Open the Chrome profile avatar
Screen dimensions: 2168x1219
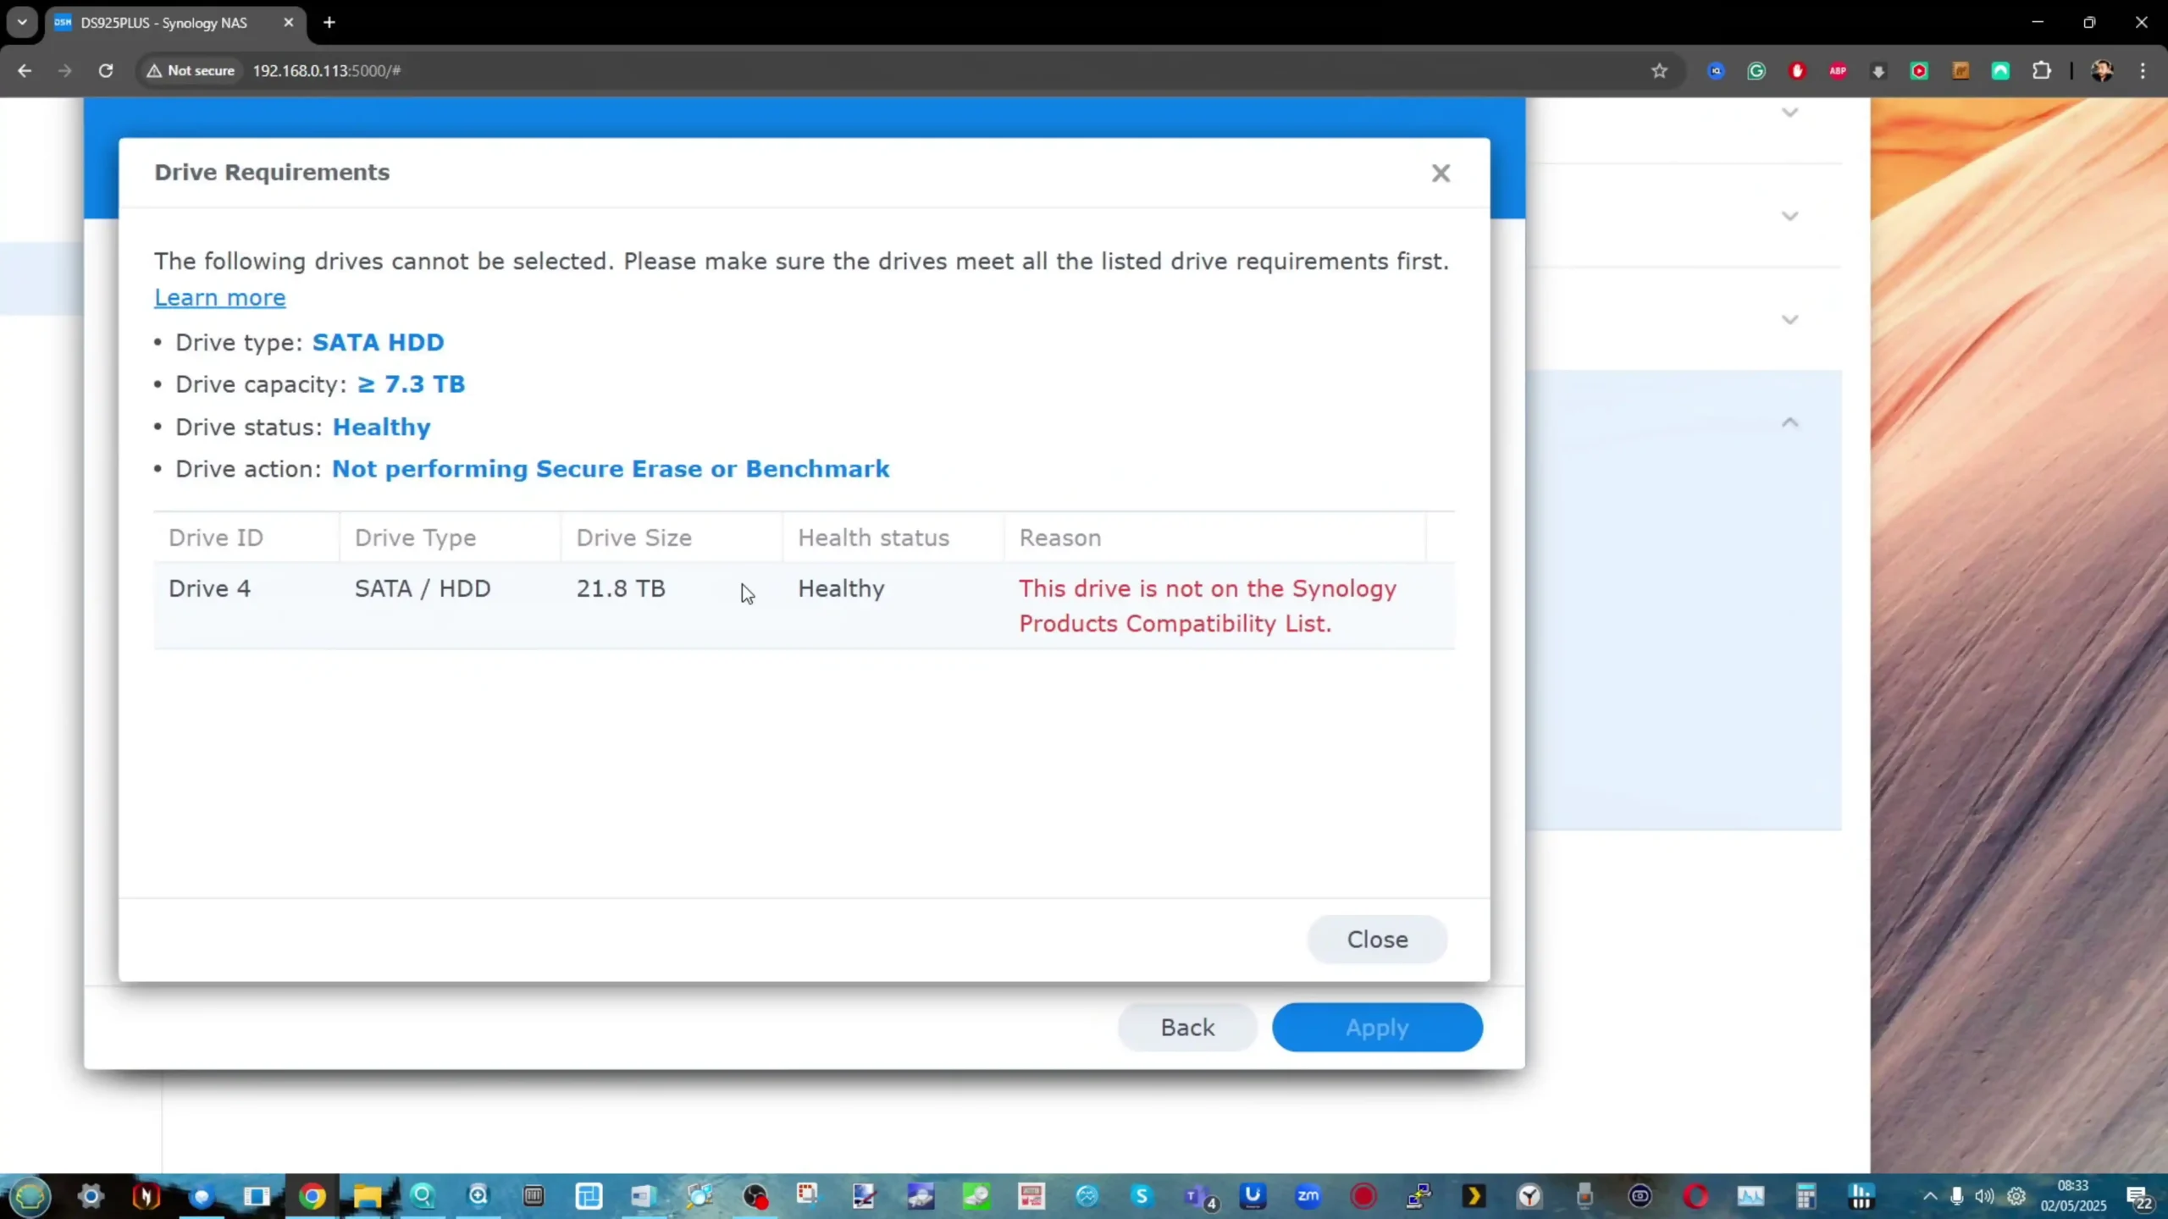point(2102,71)
